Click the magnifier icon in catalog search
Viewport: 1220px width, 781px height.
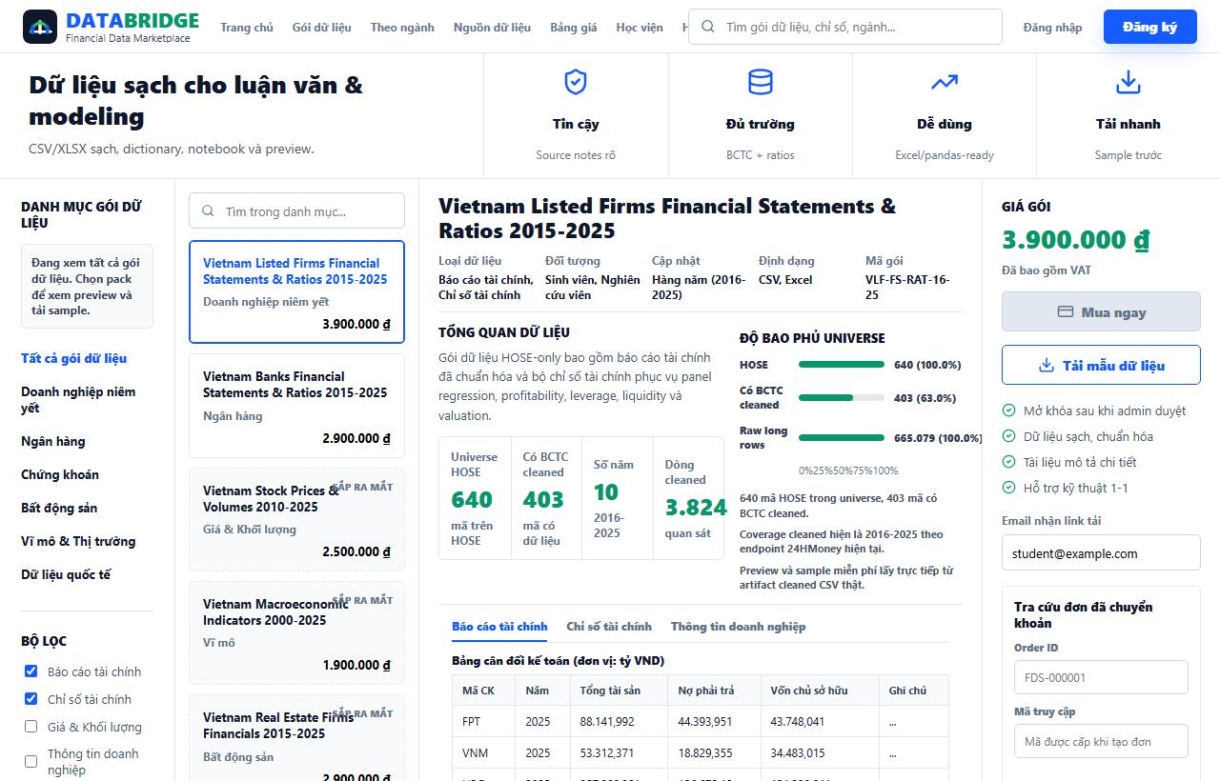(x=207, y=211)
